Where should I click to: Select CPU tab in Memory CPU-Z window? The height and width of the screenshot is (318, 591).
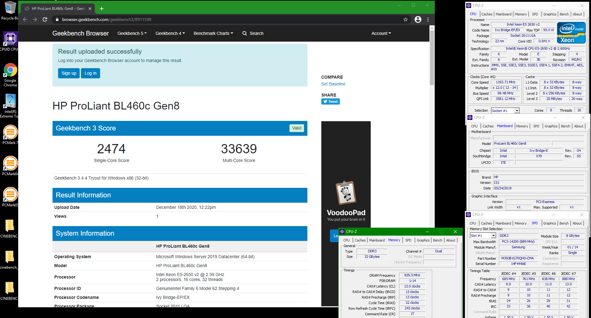point(347,240)
